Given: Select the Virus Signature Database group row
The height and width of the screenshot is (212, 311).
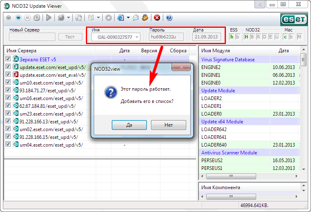Looking at the screenshot, I should click(x=250, y=60).
